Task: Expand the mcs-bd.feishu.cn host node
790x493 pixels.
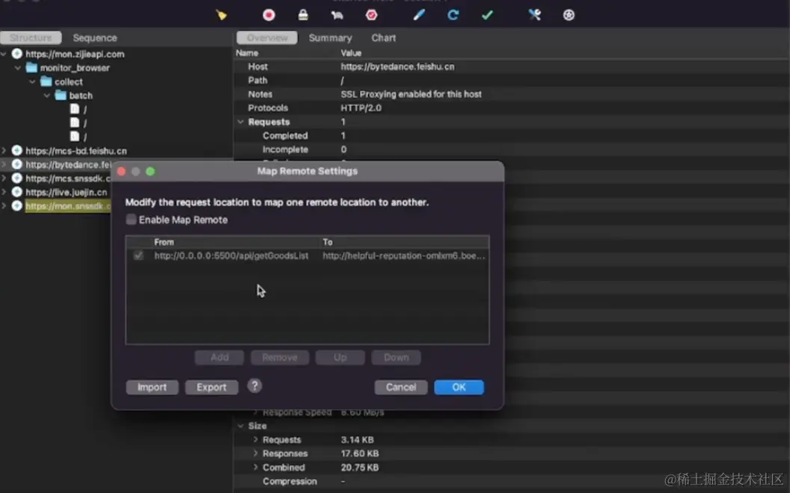Action: (4, 150)
